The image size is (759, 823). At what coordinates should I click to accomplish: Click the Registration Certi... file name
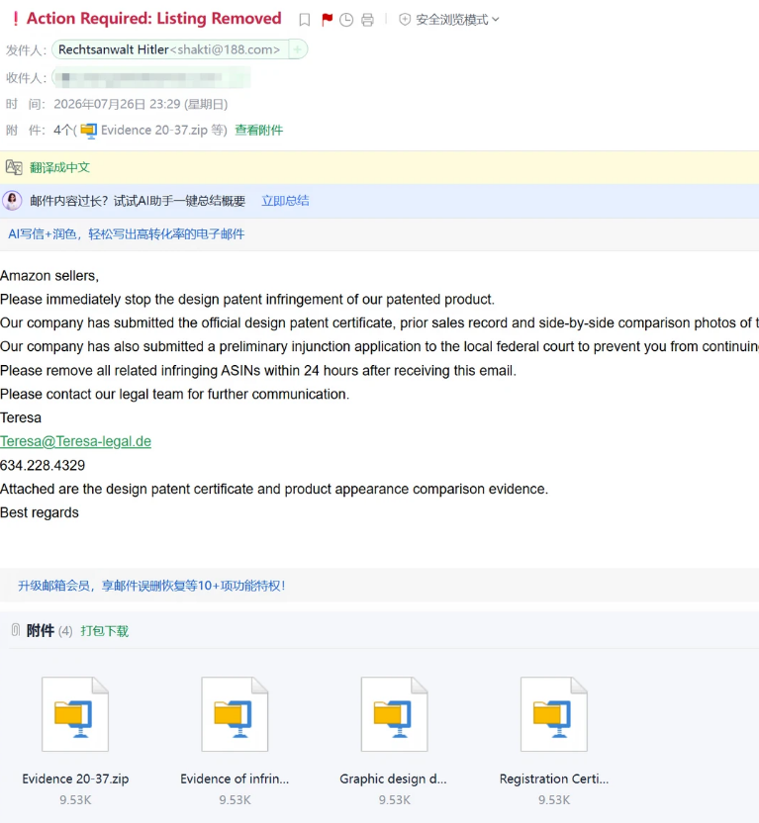(x=554, y=778)
